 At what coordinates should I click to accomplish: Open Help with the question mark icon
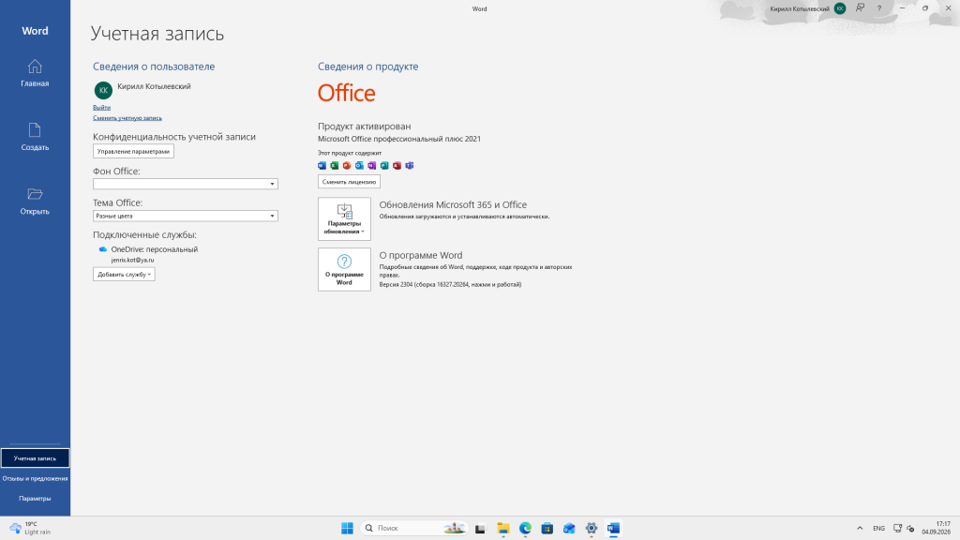click(x=879, y=8)
